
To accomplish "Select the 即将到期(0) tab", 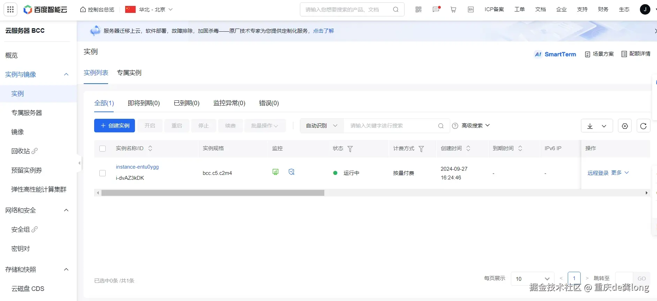I will point(144,103).
